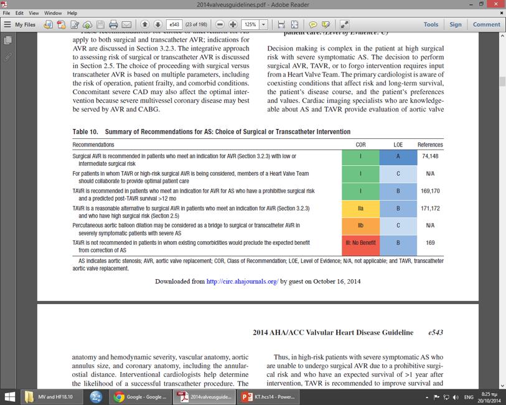Image resolution: width=506 pixels, height=405 pixels.
Task: Click the volume speaker tray icon
Action: click(x=456, y=398)
